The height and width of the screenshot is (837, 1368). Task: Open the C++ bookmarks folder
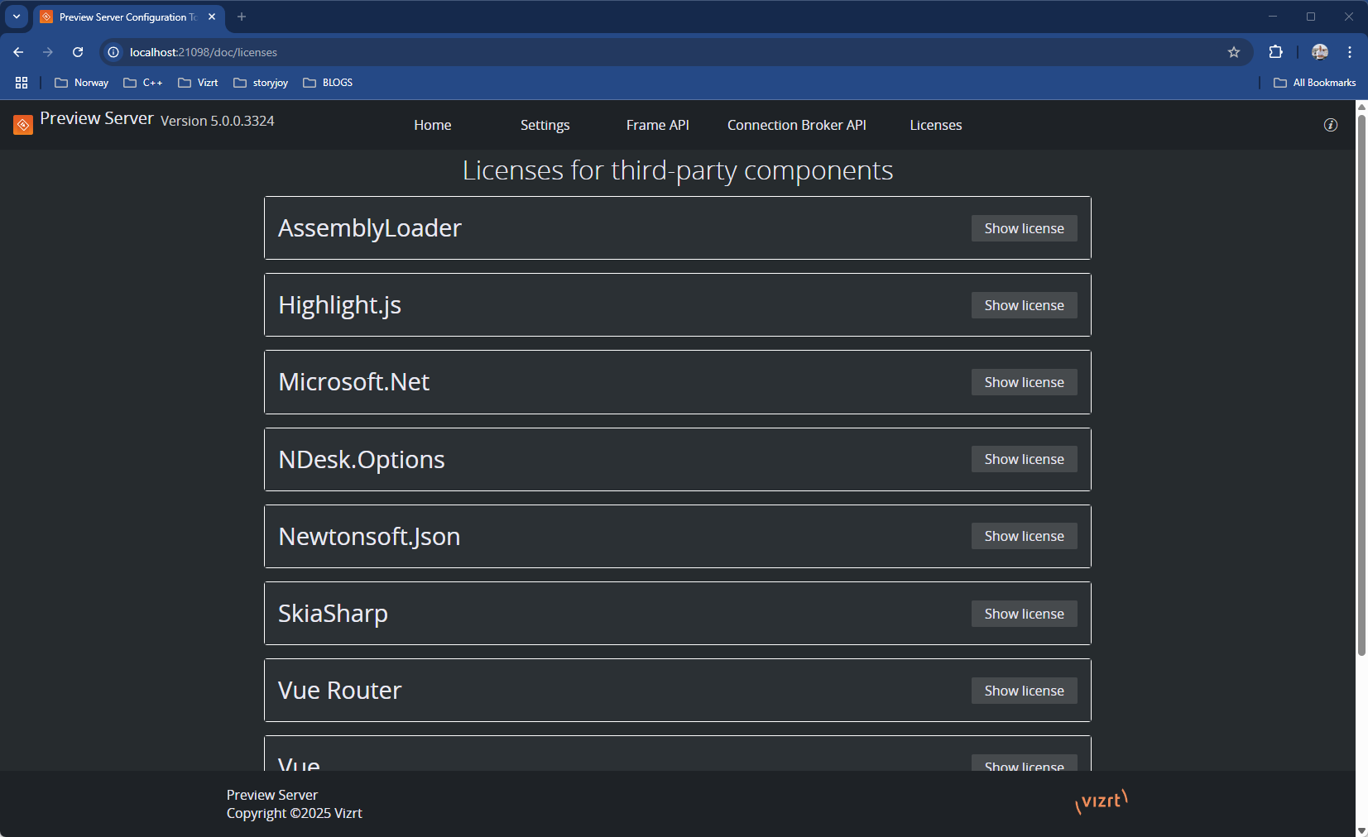[x=142, y=83]
